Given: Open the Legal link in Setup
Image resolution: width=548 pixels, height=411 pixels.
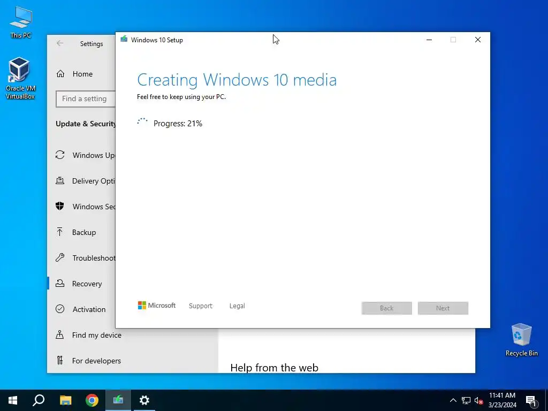Looking at the screenshot, I should pos(237,306).
